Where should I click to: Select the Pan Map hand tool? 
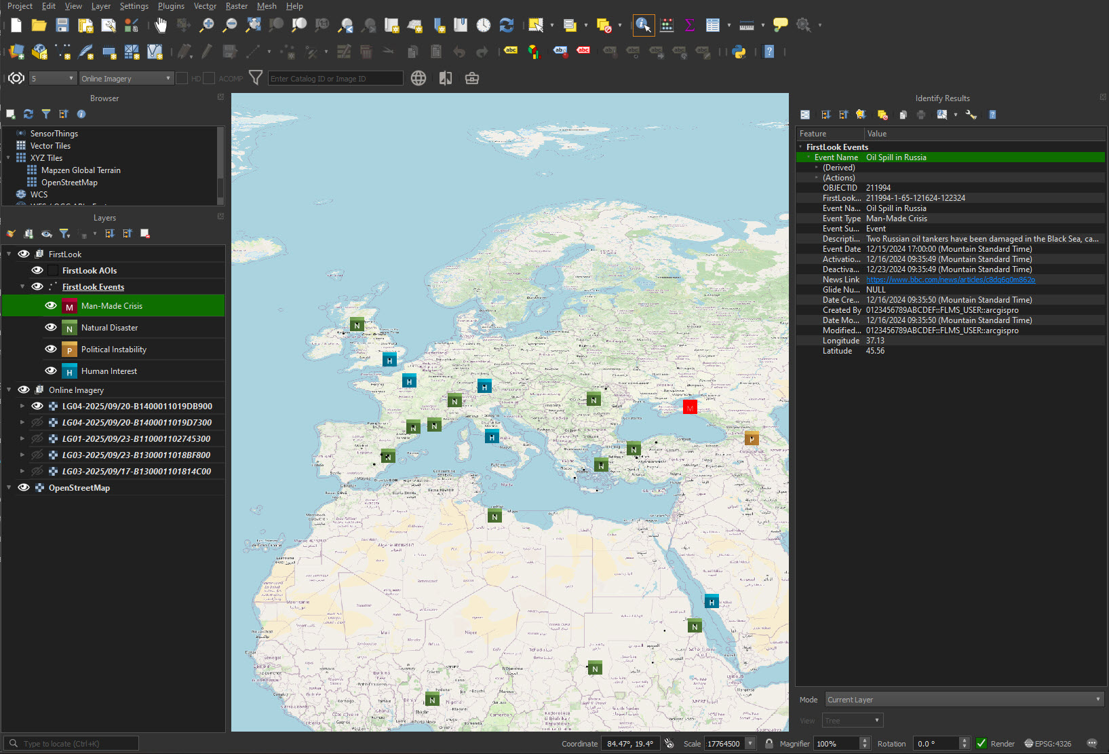click(160, 26)
